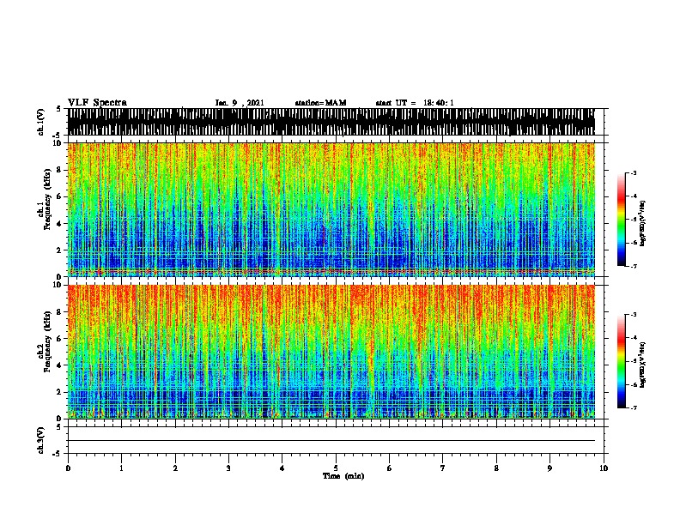The image size is (680, 525).
Task: Click the "0" tick label on the Time axis
Action: coord(68,468)
